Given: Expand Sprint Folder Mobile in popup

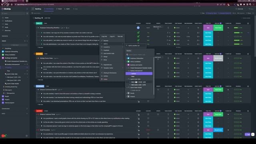Looking at the screenshot, I should [x=127, y=88].
